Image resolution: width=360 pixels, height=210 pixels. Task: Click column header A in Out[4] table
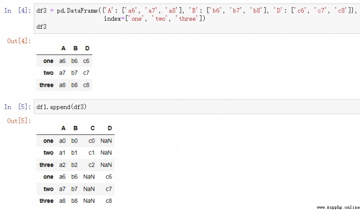63,49
